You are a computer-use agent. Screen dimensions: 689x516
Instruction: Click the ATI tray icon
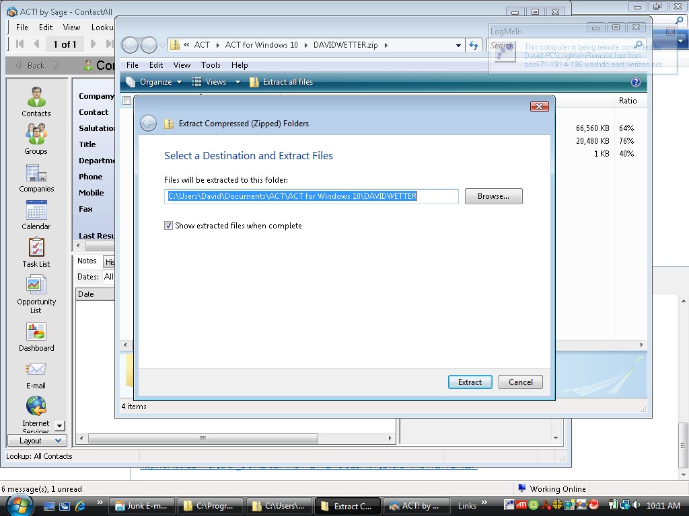pyautogui.click(x=521, y=505)
